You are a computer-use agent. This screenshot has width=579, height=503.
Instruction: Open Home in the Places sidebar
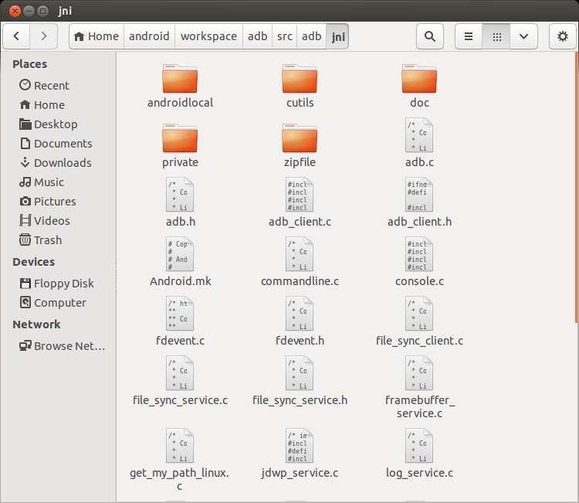42,105
